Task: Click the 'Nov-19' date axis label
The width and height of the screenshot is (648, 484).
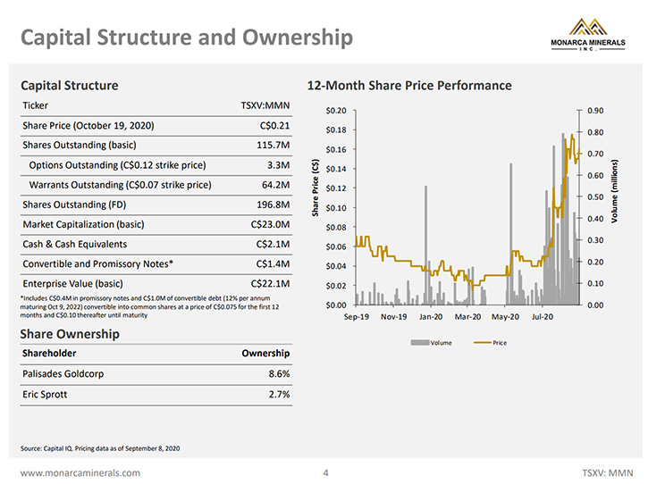Action: 393,317
